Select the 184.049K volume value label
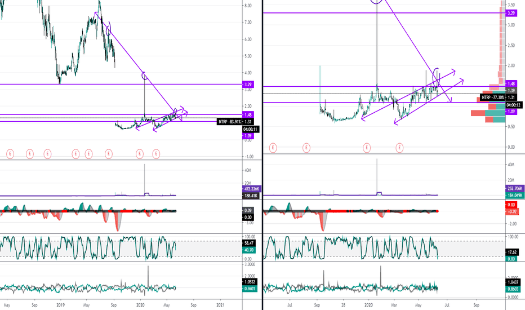 click(x=515, y=196)
